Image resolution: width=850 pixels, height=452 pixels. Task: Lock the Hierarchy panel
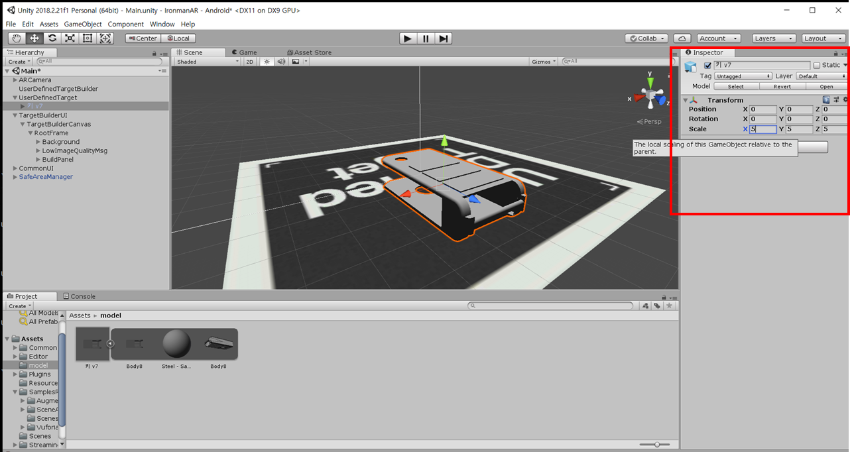click(154, 53)
